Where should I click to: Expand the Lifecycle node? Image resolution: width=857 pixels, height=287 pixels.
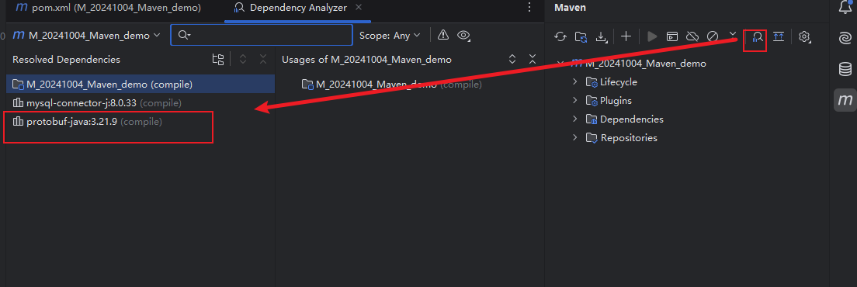point(574,82)
